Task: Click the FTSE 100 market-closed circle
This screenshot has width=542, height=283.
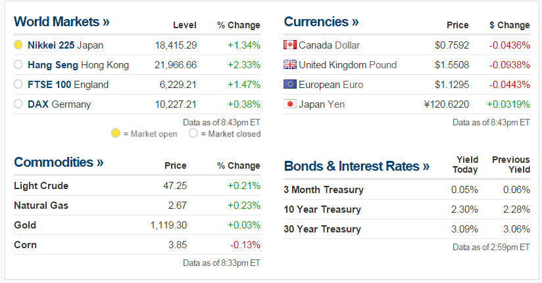Action: click(x=18, y=85)
